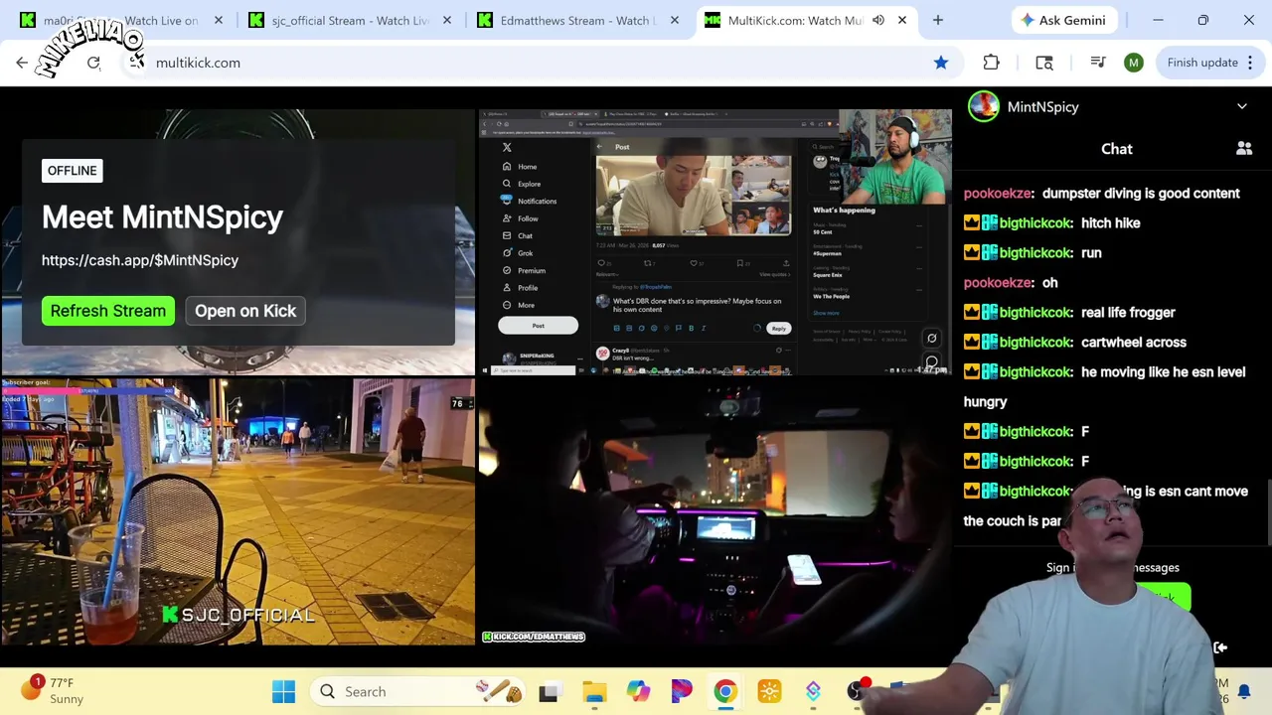The height and width of the screenshot is (715, 1272).
Task: Expand the MintNSpicy chat selector dropdown
Action: [1242, 106]
